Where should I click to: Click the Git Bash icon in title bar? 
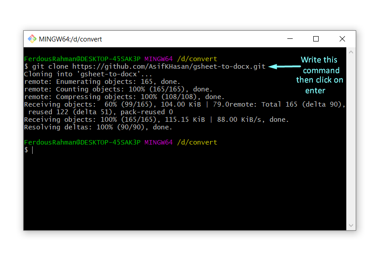(32, 39)
